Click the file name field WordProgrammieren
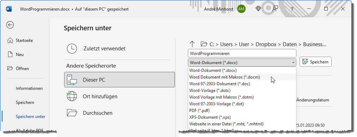 [x=242, y=53]
